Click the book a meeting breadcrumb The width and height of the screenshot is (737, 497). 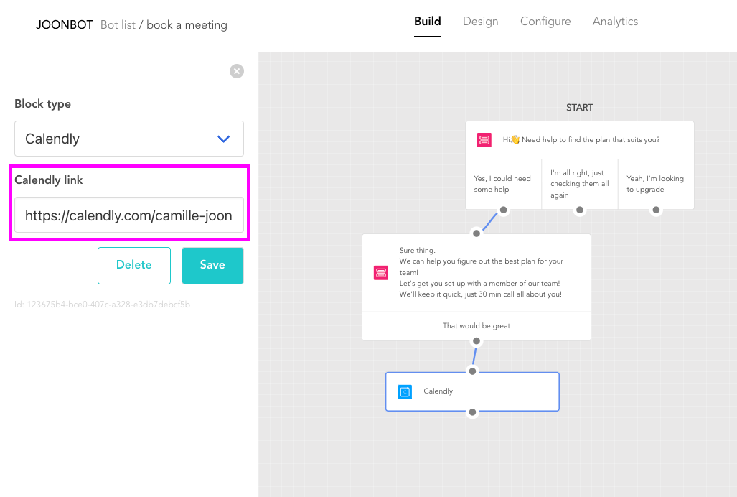coord(187,25)
